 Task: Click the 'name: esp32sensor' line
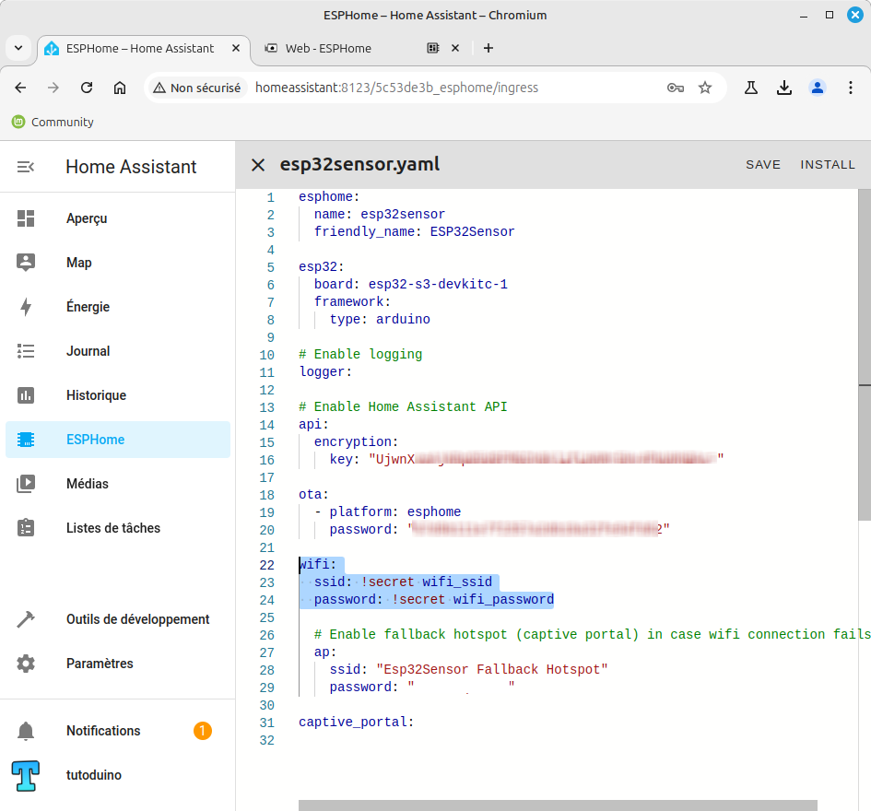pos(380,215)
